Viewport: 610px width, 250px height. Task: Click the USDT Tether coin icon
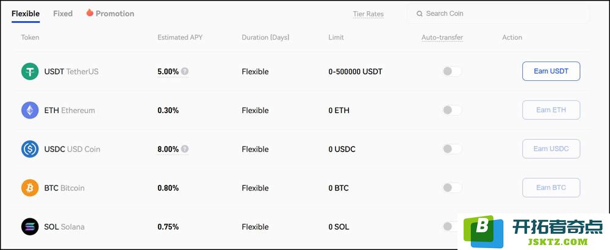tap(30, 71)
